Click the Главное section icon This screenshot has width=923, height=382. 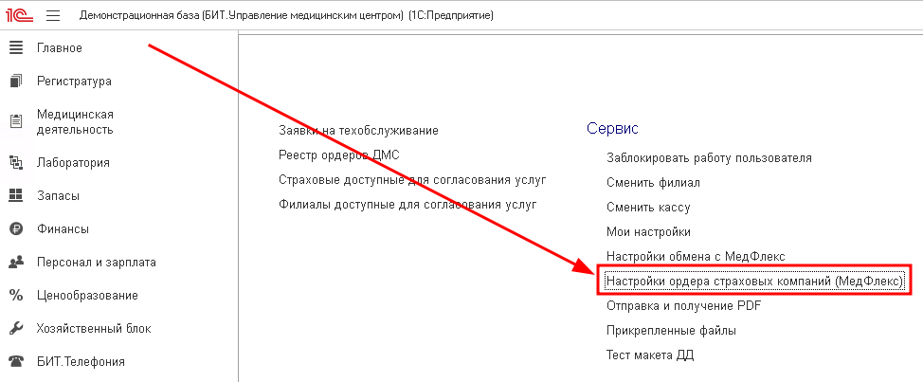(x=16, y=47)
